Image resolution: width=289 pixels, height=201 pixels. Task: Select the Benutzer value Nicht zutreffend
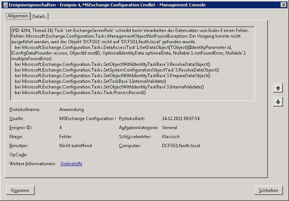(76, 146)
